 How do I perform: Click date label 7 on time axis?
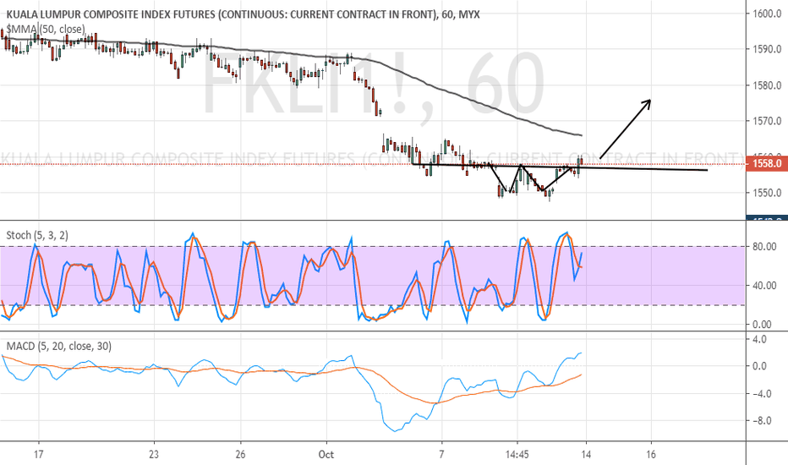coord(441,455)
